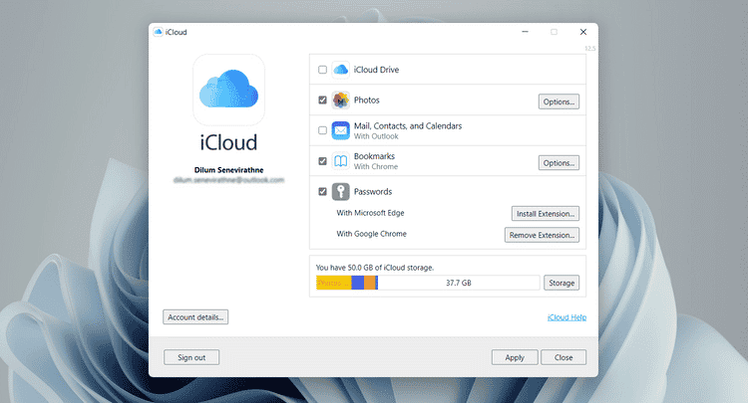Close the iCloud window with X
The width and height of the screenshot is (748, 403).
pyautogui.click(x=583, y=32)
